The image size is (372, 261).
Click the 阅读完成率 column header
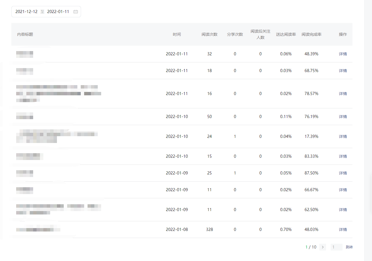click(311, 34)
